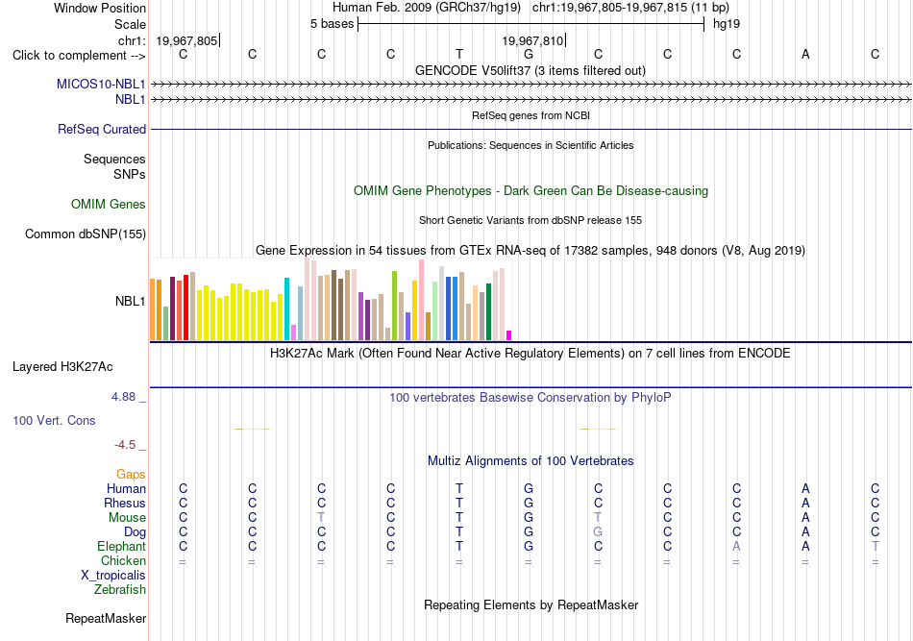Click the SNPs track label
The image size is (913, 641).
coord(130,174)
